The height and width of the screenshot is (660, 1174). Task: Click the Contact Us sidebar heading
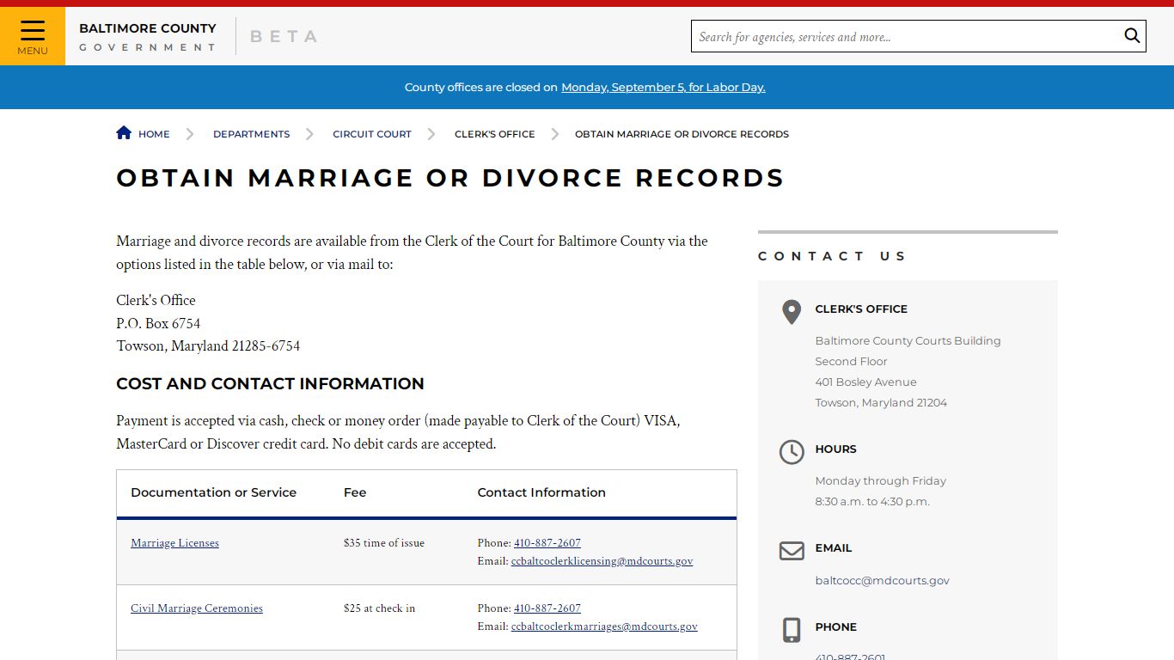[x=832, y=256]
